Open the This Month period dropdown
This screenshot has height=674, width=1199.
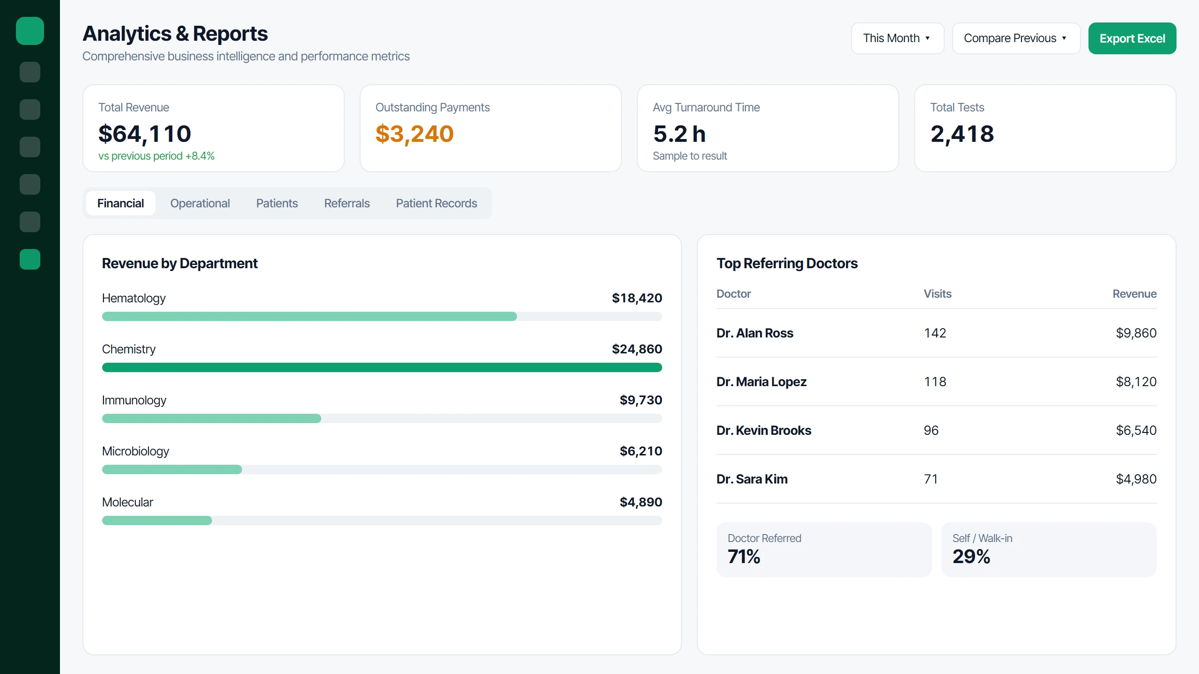[x=897, y=38]
